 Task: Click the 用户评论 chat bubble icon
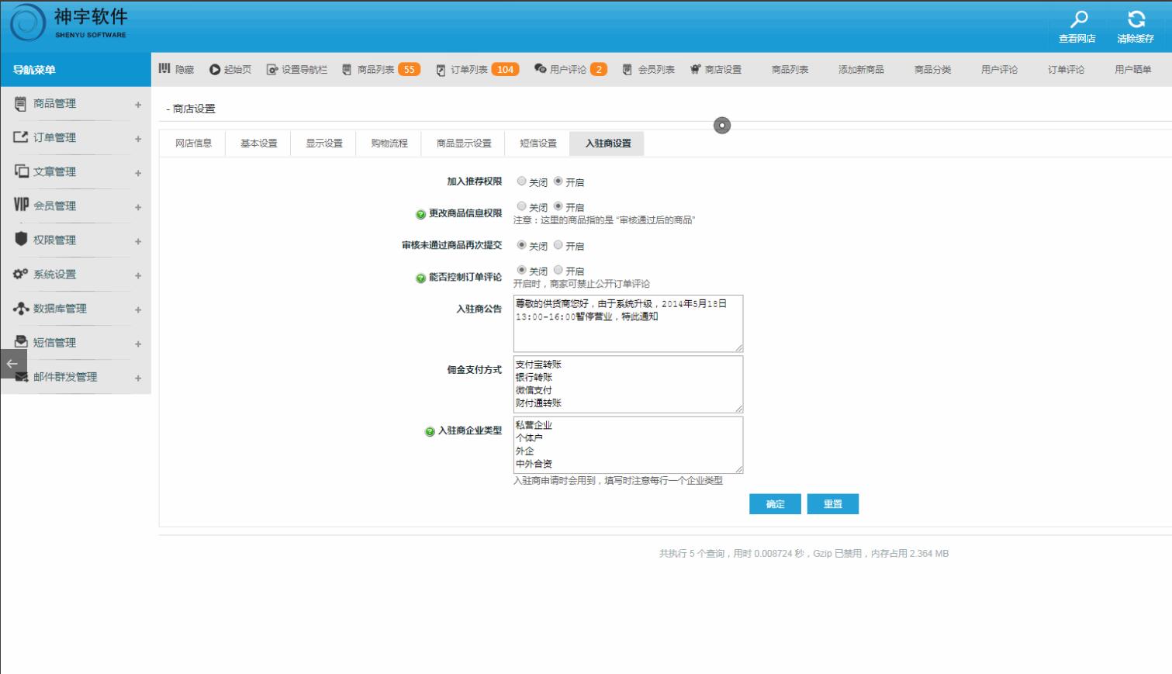pyautogui.click(x=541, y=69)
